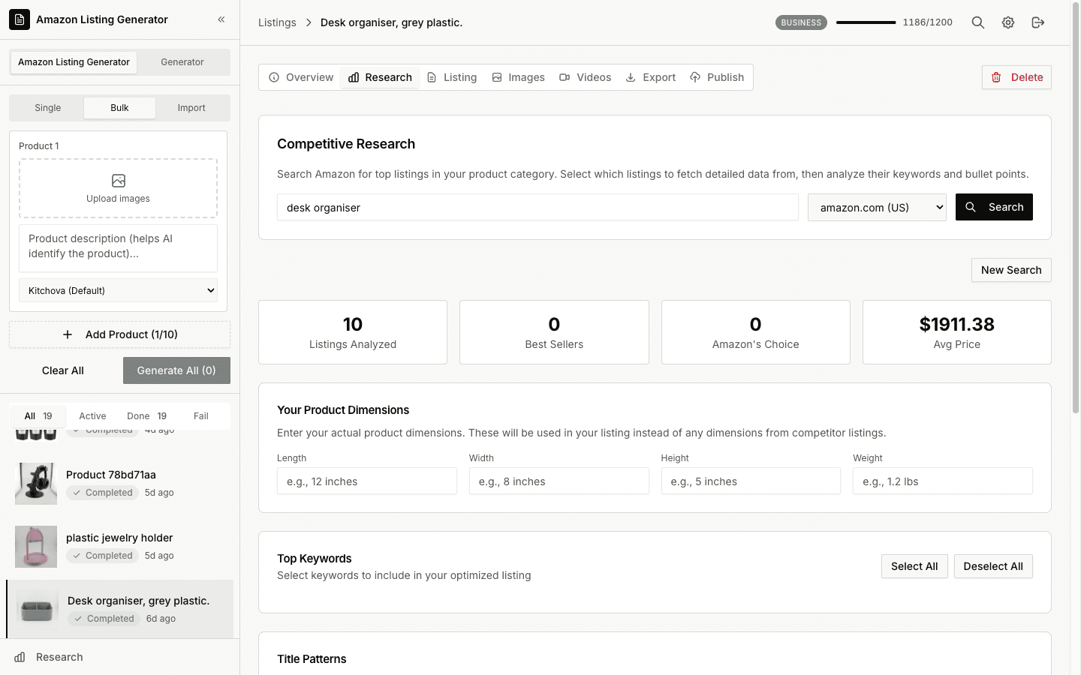Open the Kitchova (Default) brand dropdown
Viewport: 1081px width, 675px height.
pos(118,290)
